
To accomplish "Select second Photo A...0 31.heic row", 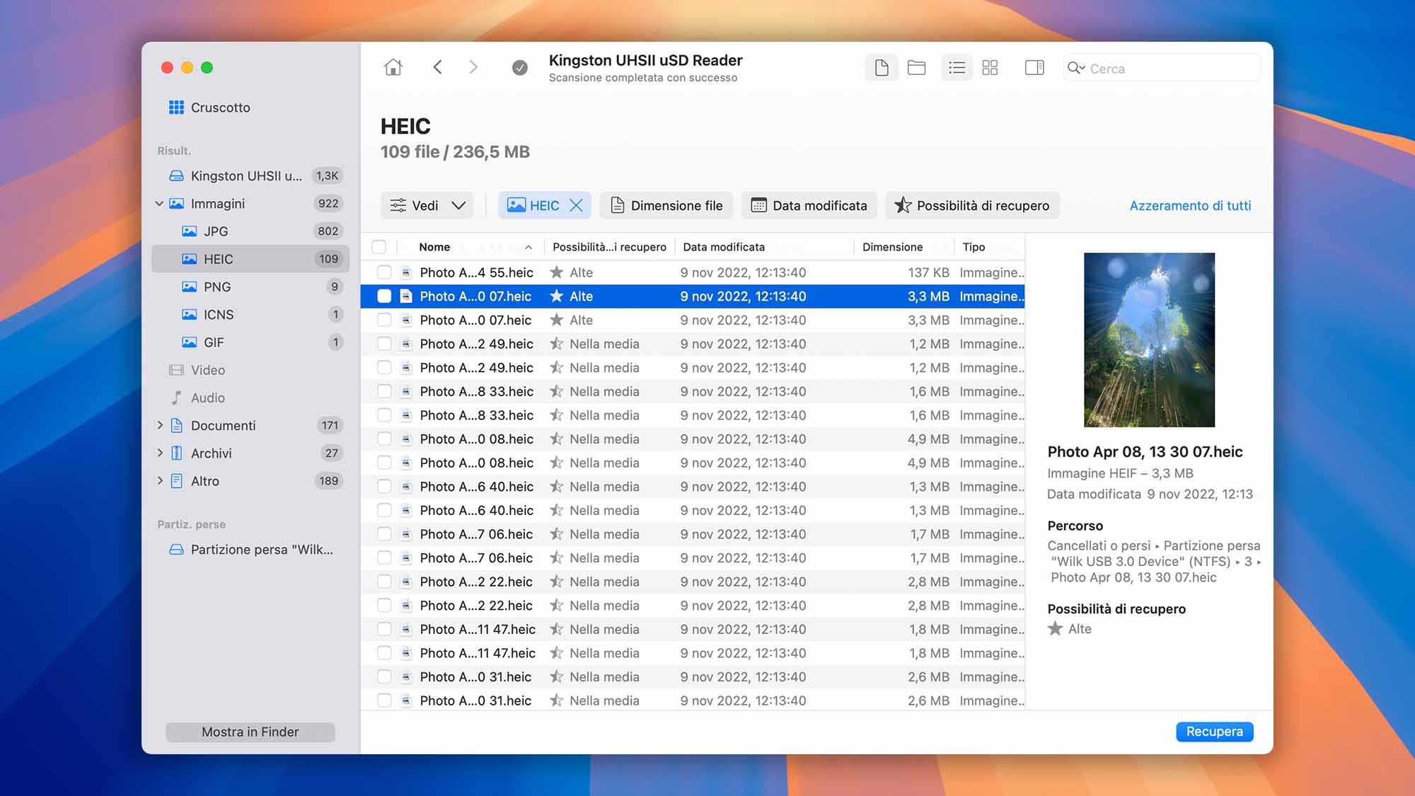I will pos(693,700).
